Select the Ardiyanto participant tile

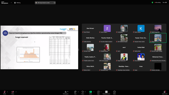pos(124,28)
